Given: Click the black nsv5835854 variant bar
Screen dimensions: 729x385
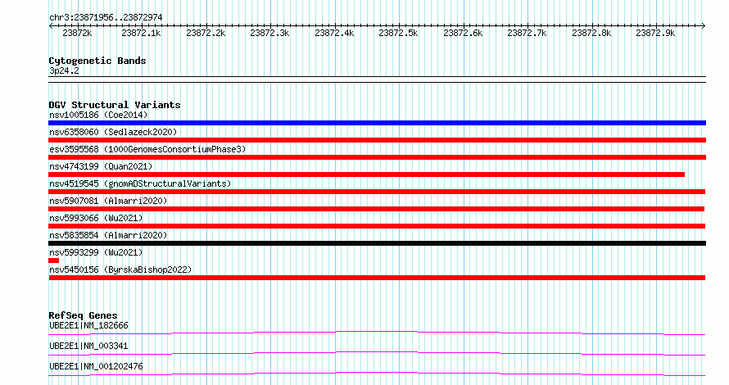Looking at the screenshot, I should pyautogui.click(x=377, y=243).
